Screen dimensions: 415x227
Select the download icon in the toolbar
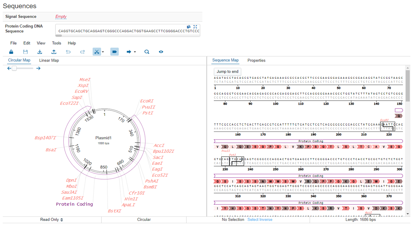tap(40, 52)
